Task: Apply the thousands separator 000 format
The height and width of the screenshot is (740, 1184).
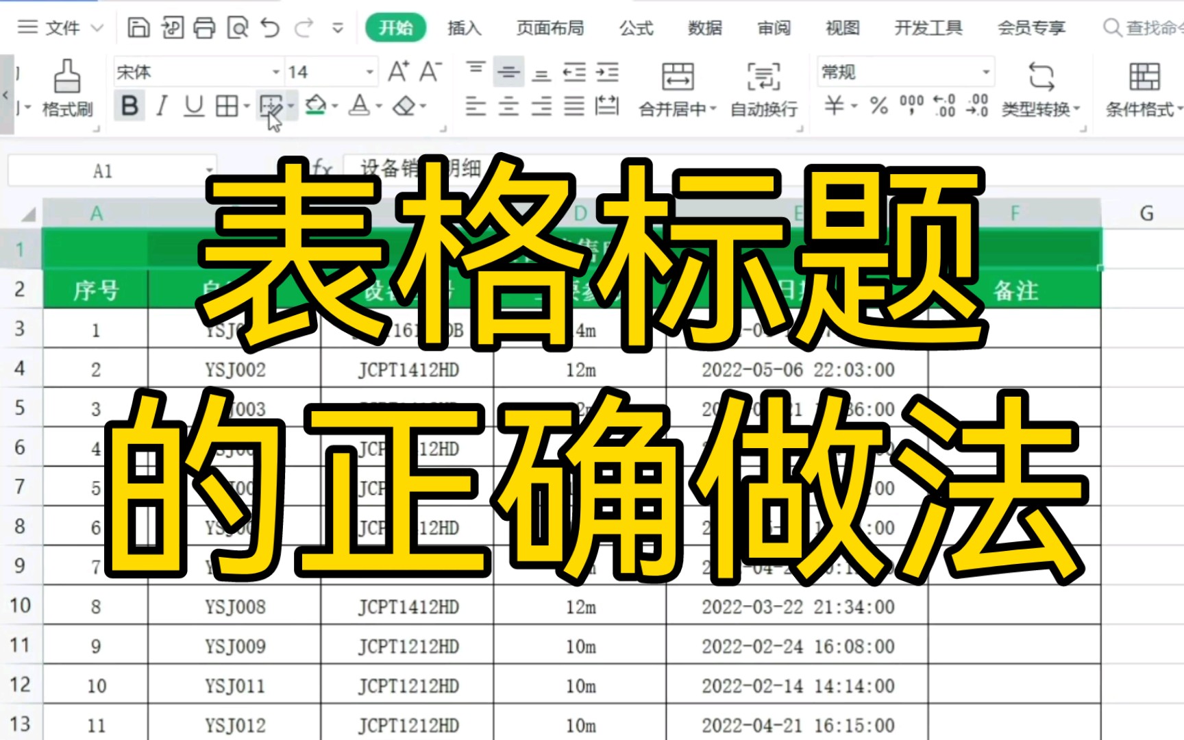Action: click(911, 106)
